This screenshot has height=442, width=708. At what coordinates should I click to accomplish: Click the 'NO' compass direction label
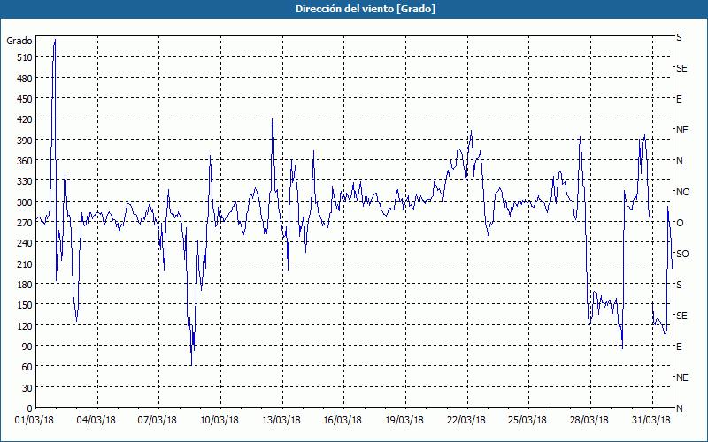682,192
